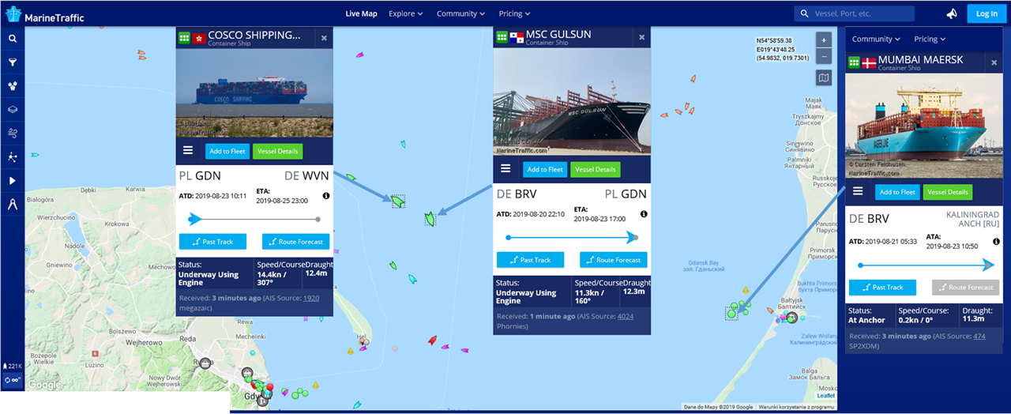The height and width of the screenshot is (414, 1011).
Task: Open the Leaflet attribution link
Action: pyautogui.click(x=825, y=396)
